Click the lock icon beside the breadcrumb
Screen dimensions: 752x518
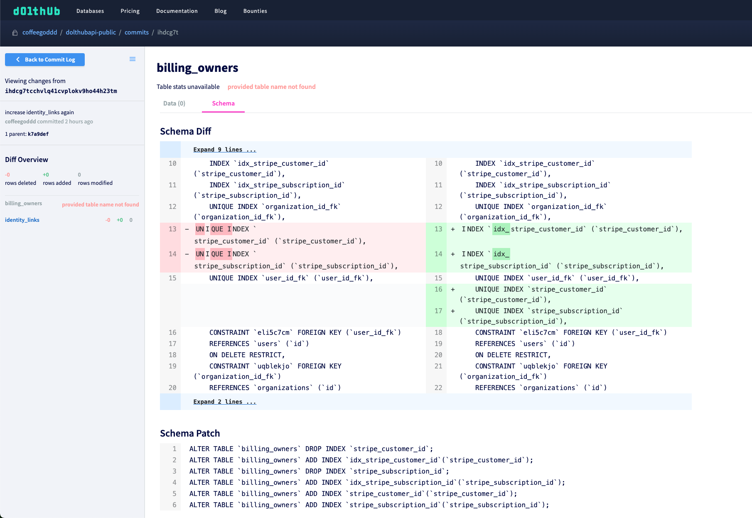(x=15, y=32)
